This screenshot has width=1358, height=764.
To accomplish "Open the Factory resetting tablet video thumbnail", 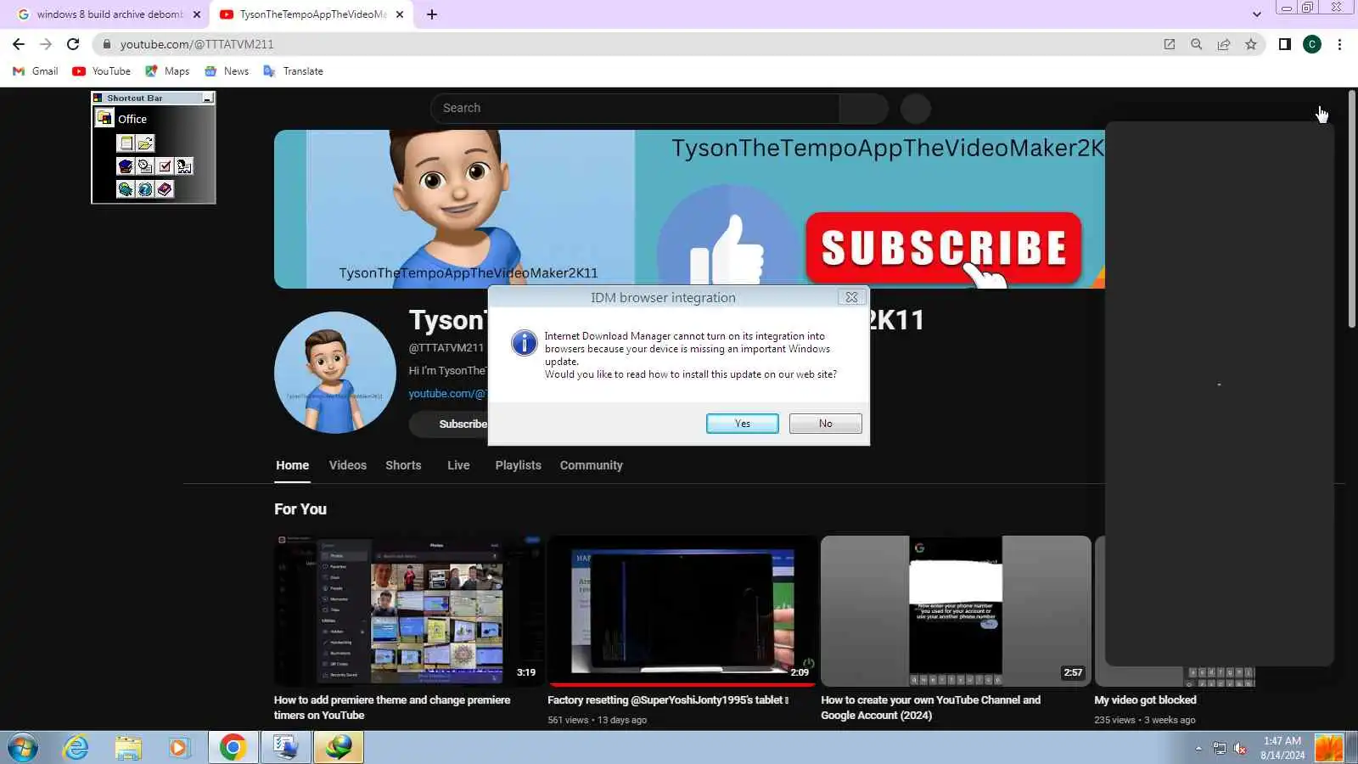I will [x=682, y=610].
